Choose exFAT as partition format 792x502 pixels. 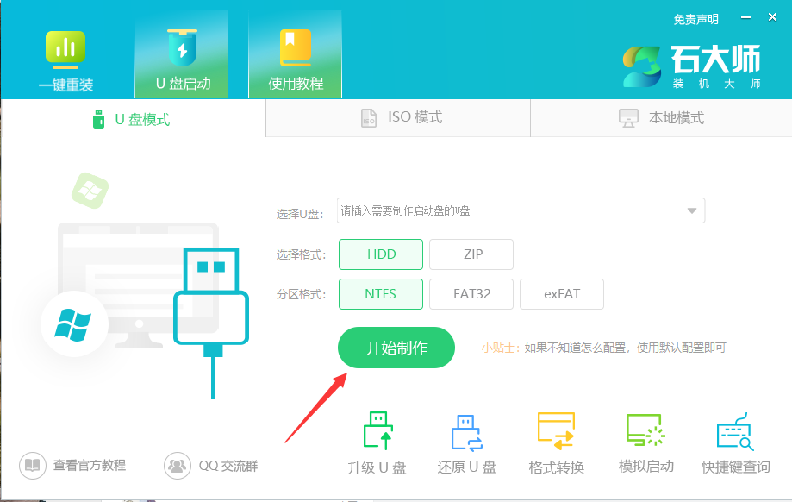coord(561,293)
